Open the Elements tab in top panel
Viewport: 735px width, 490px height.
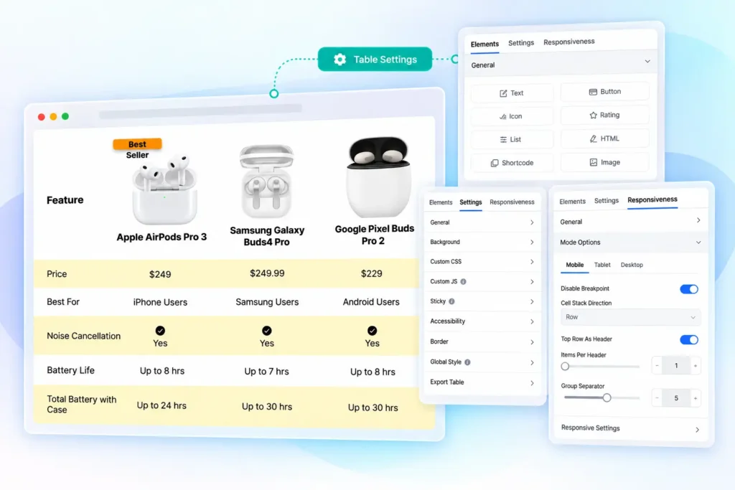click(484, 44)
